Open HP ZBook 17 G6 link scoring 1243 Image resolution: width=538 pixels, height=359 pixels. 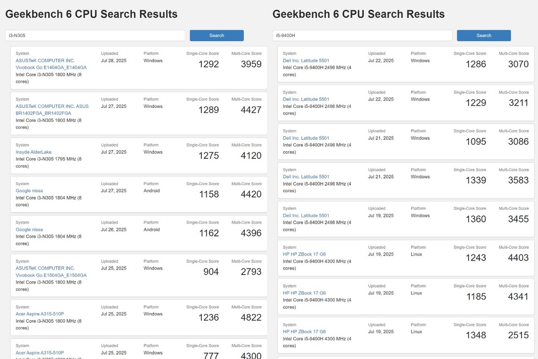click(304, 254)
